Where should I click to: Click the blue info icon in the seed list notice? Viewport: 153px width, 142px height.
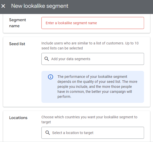pyautogui.click(x=50, y=77)
